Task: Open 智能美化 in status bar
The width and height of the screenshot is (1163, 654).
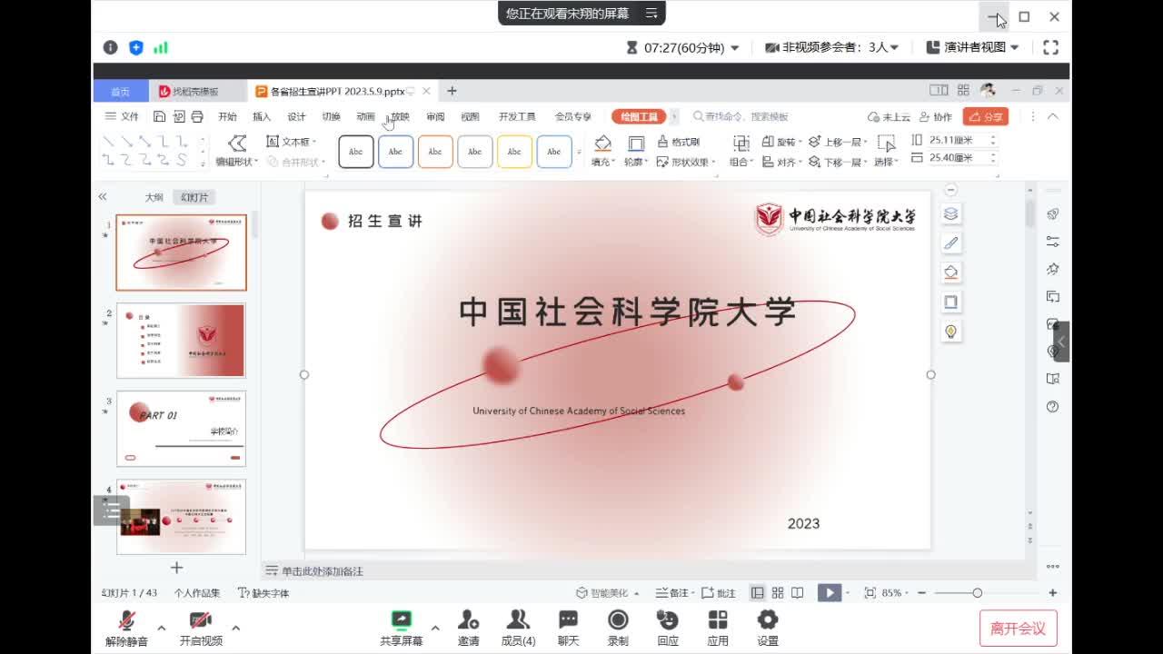Action: [x=607, y=593]
